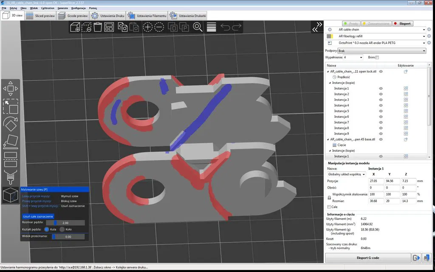This screenshot has width=435, height=272.
Task: Enable the Brim checkbox
Action: [x=377, y=57]
